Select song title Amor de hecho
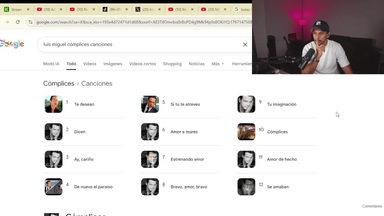The image size is (384, 216). coord(282,159)
